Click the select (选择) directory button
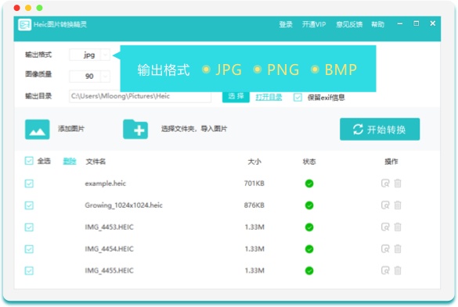This screenshot has height=307, width=458. click(x=236, y=97)
